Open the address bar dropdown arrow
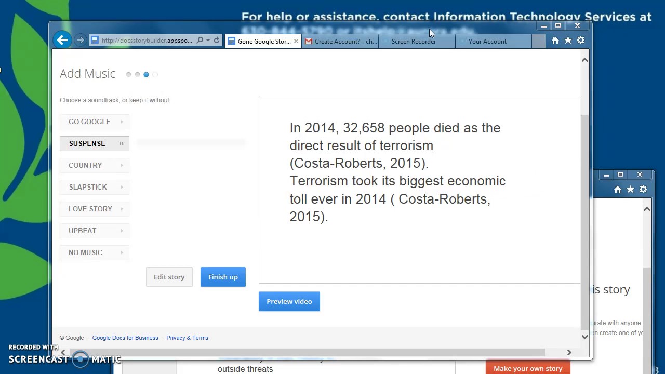665x374 pixels. coord(208,41)
